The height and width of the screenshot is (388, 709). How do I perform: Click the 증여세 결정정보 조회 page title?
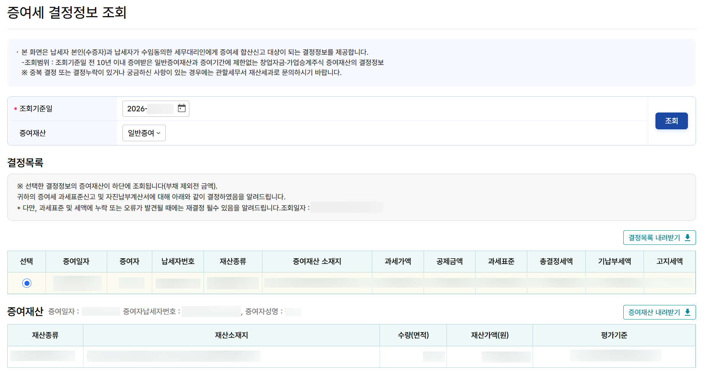(x=67, y=12)
